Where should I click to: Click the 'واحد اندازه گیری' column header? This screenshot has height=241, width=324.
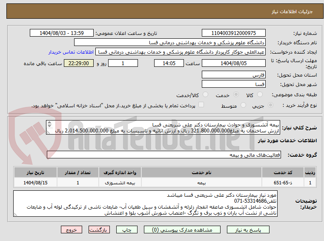coord(120,172)
